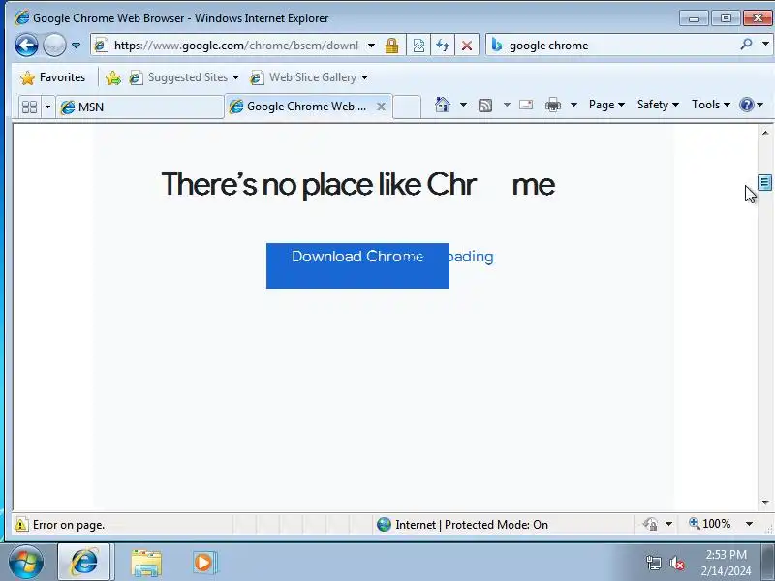
Task: Click the network tray icon
Action: click(x=653, y=563)
